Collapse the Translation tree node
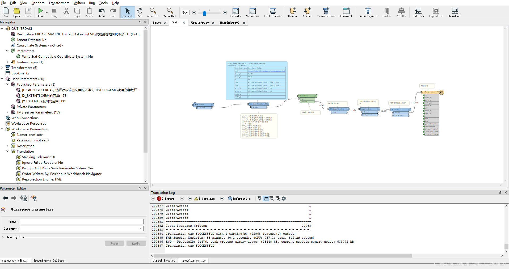The image size is (509, 269). click(7, 151)
